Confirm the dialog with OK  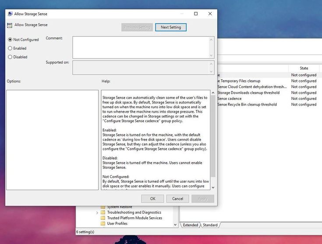tap(152, 198)
